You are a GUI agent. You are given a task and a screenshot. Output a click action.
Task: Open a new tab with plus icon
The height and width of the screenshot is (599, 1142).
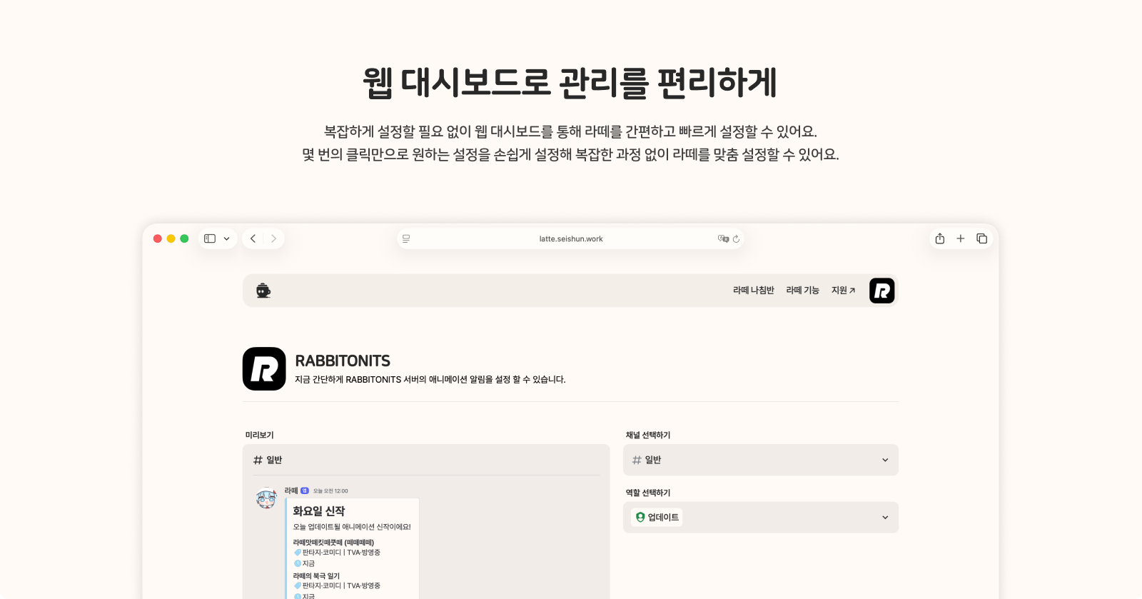tap(961, 238)
